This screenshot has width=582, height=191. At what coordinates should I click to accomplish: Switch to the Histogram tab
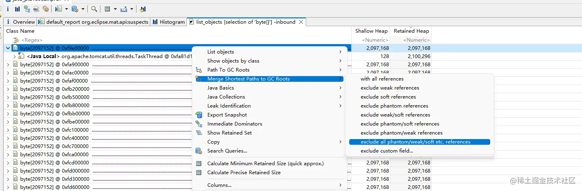click(x=168, y=22)
